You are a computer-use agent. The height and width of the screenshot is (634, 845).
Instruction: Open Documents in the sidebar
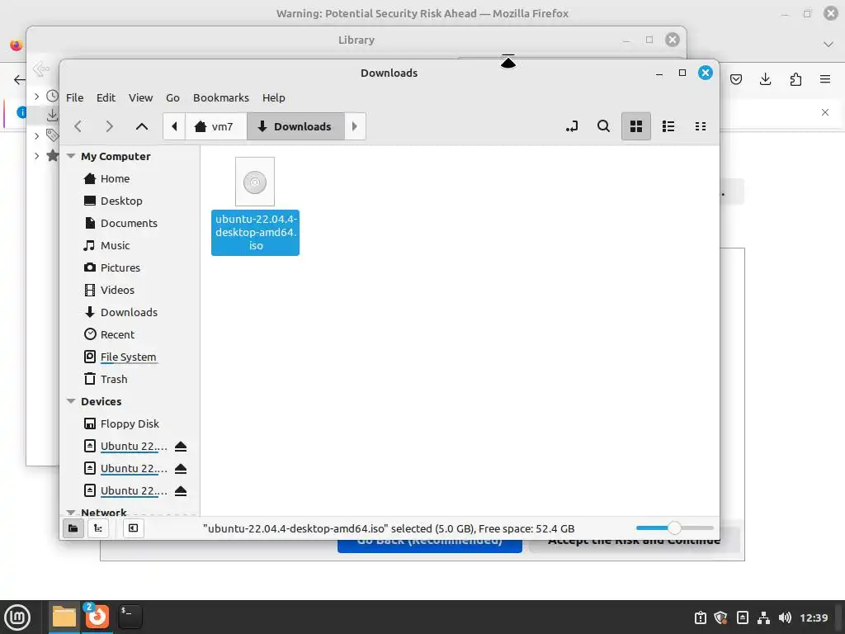130,223
